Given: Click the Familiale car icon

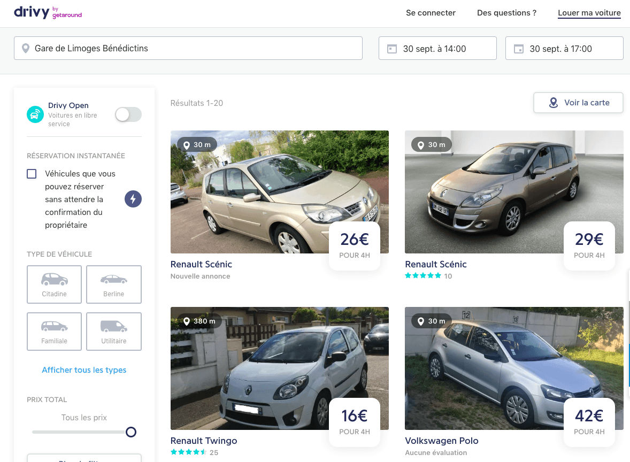Looking at the screenshot, I should coord(54,326).
